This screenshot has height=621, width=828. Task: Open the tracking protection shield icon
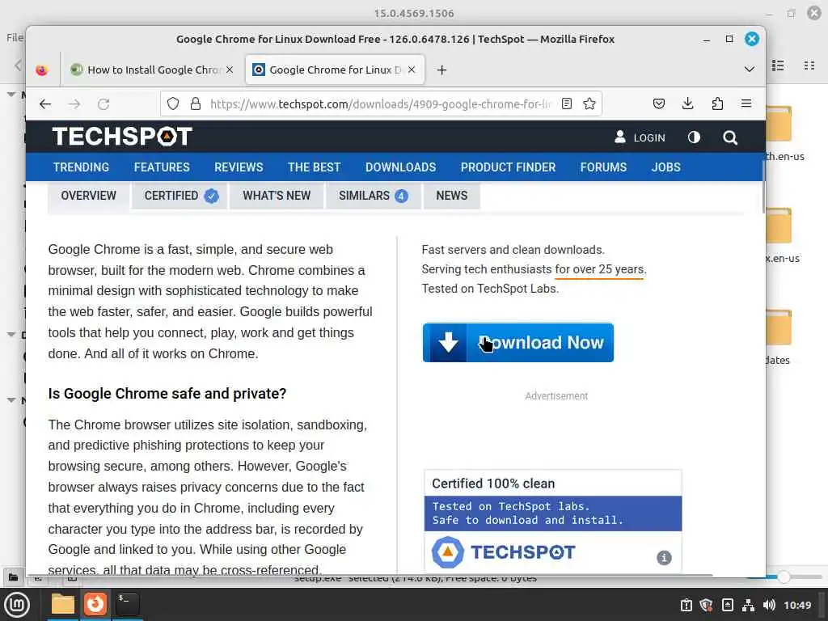click(173, 103)
